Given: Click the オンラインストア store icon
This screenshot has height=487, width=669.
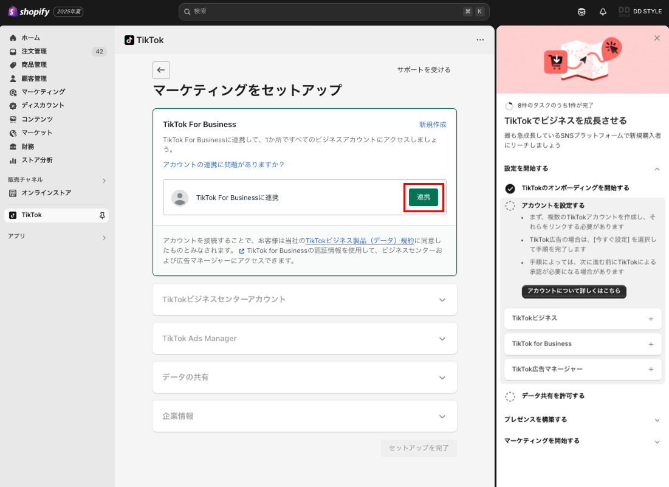Looking at the screenshot, I should pyautogui.click(x=13, y=193).
